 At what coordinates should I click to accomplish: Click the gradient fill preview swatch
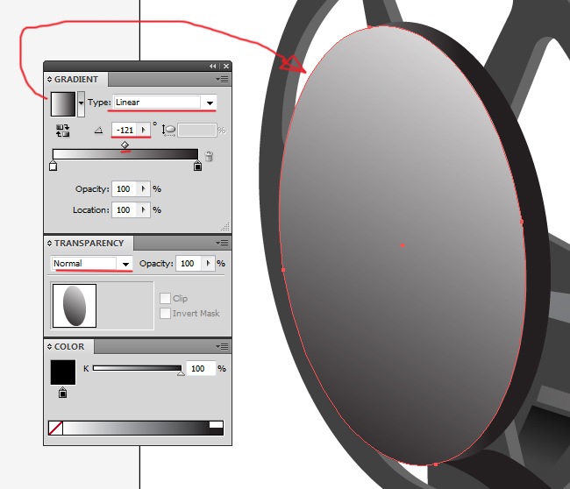click(x=63, y=104)
